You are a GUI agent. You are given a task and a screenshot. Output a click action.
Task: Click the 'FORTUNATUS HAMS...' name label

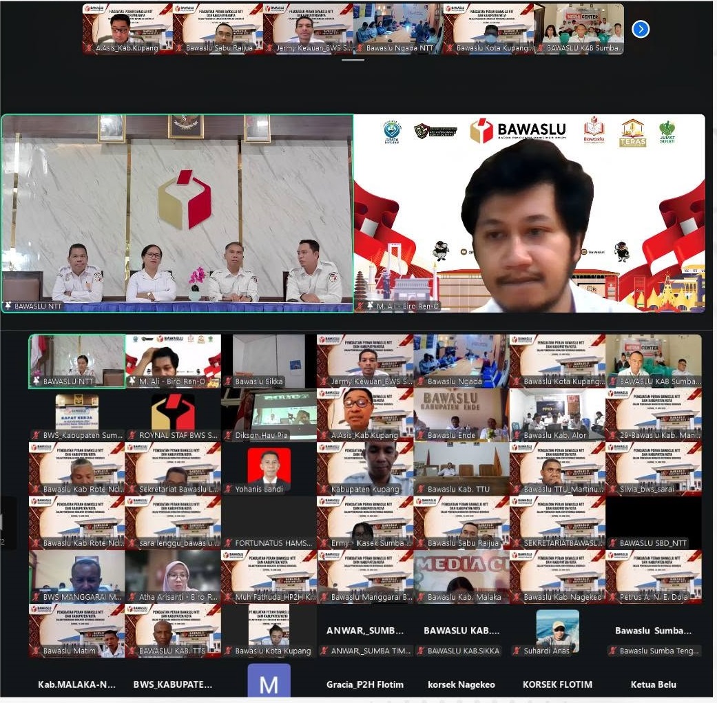[274, 543]
